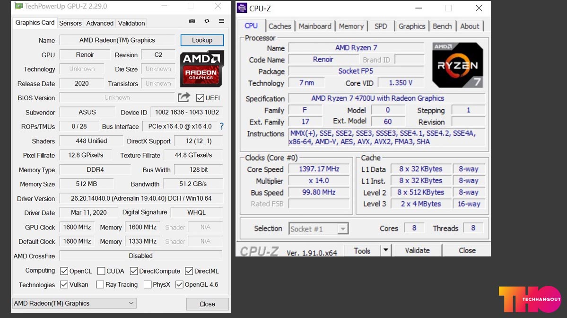The height and width of the screenshot is (318, 567).
Task: Click the Driver Date value Mar 11, 2020
Action: (x=88, y=212)
